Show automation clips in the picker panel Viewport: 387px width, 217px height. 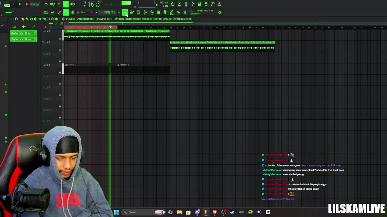pos(33,27)
